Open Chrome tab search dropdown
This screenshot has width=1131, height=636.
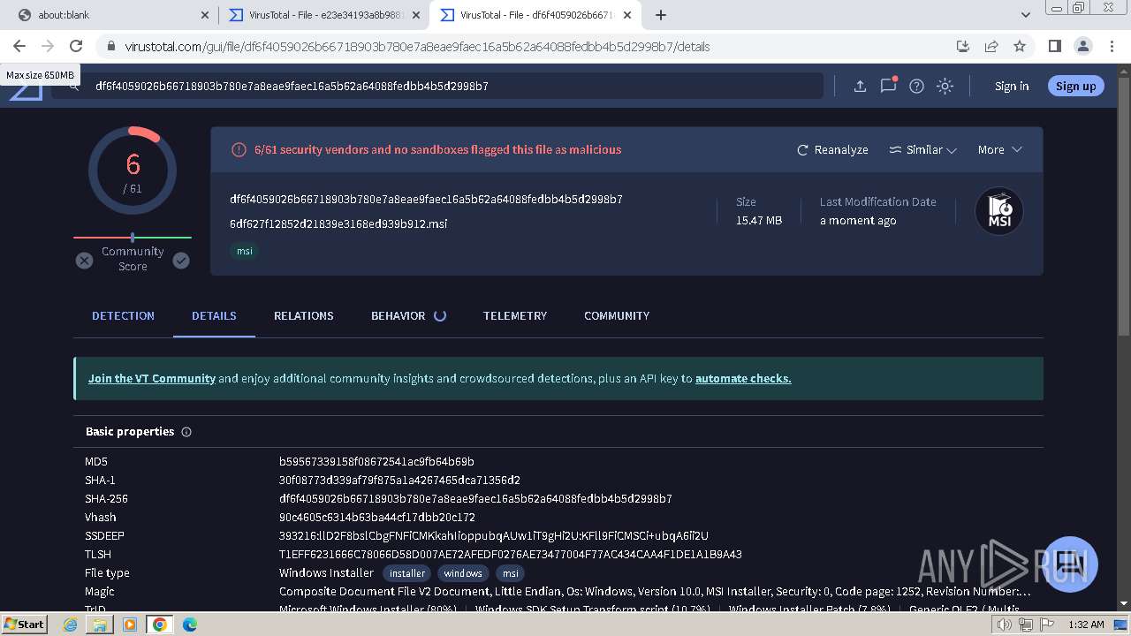coord(1026,15)
